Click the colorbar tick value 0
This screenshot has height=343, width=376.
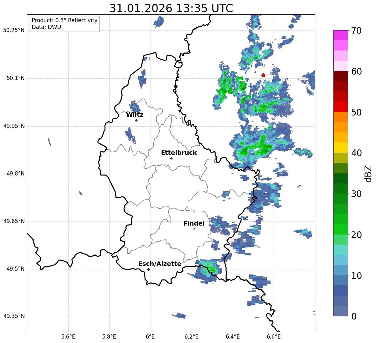(x=354, y=316)
